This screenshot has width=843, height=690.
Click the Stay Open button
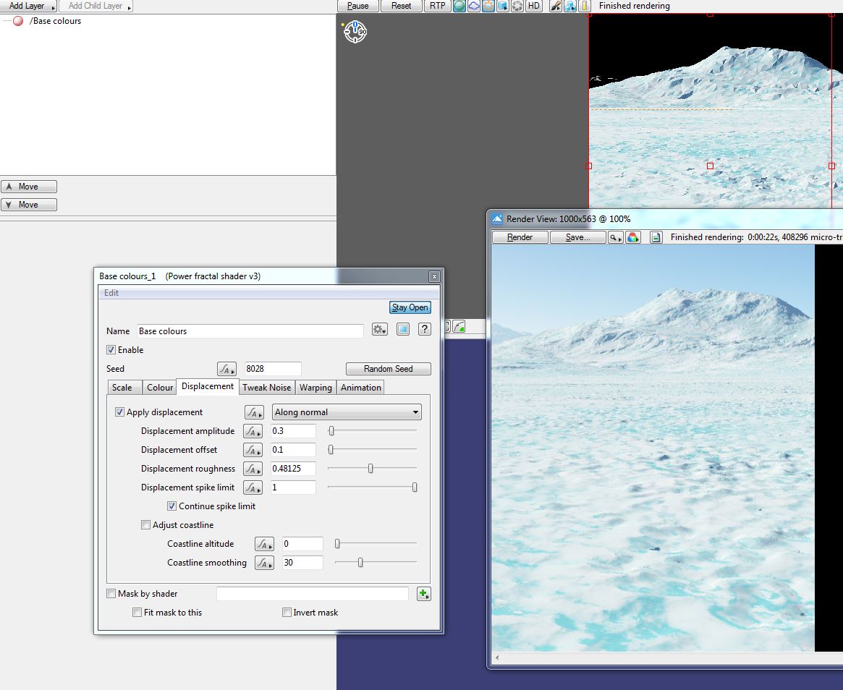point(410,307)
